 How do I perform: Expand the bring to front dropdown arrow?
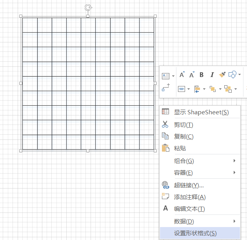coord(220,89)
